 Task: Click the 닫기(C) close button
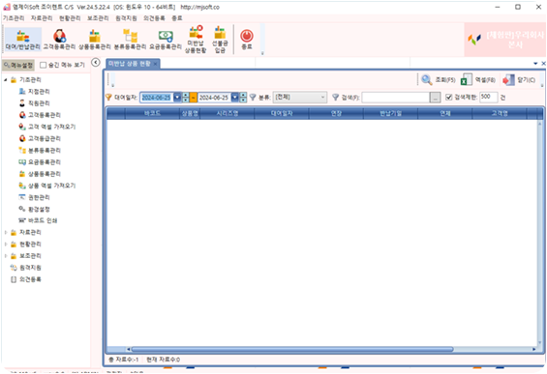[519, 80]
